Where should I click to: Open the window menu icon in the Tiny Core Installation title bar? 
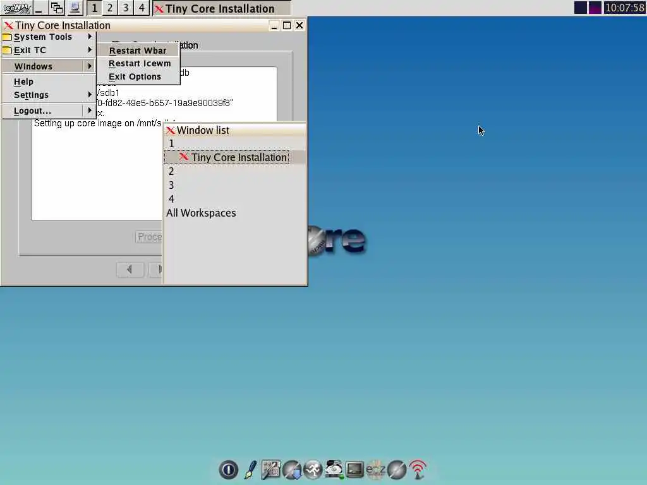(x=8, y=25)
